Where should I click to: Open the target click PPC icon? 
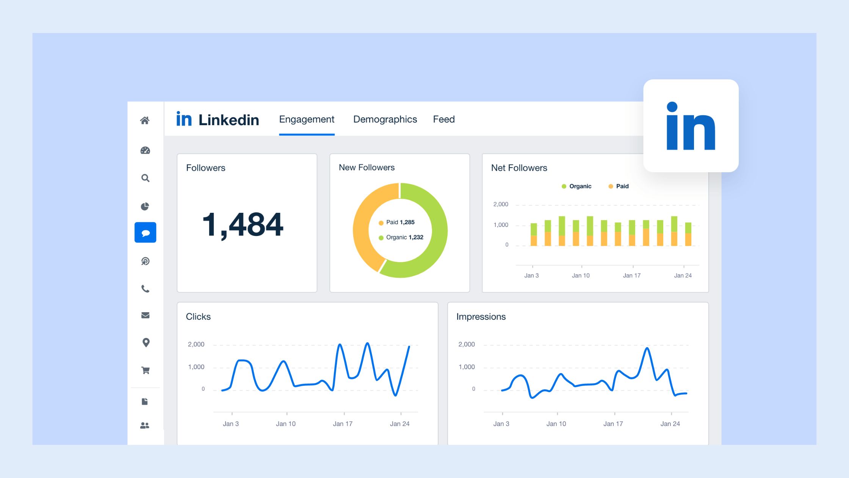coord(145,261)
